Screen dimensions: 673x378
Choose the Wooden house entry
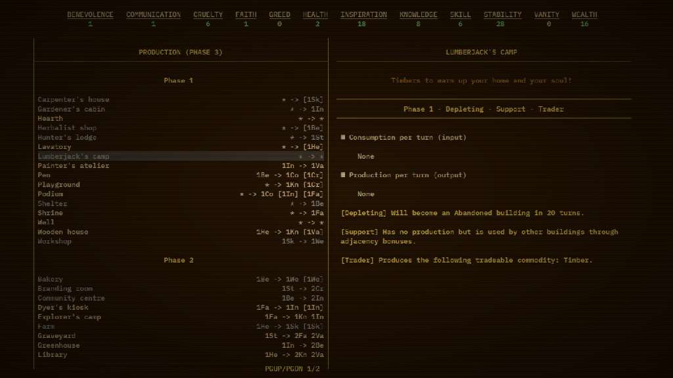point(63,232)
